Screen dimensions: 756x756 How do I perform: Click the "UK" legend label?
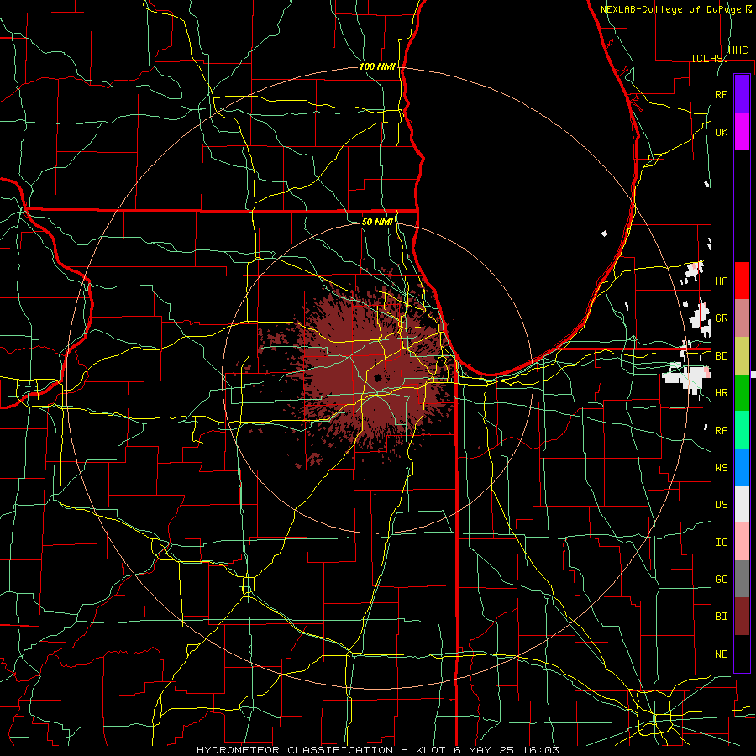pyautogui.click(x=721, y=132)
